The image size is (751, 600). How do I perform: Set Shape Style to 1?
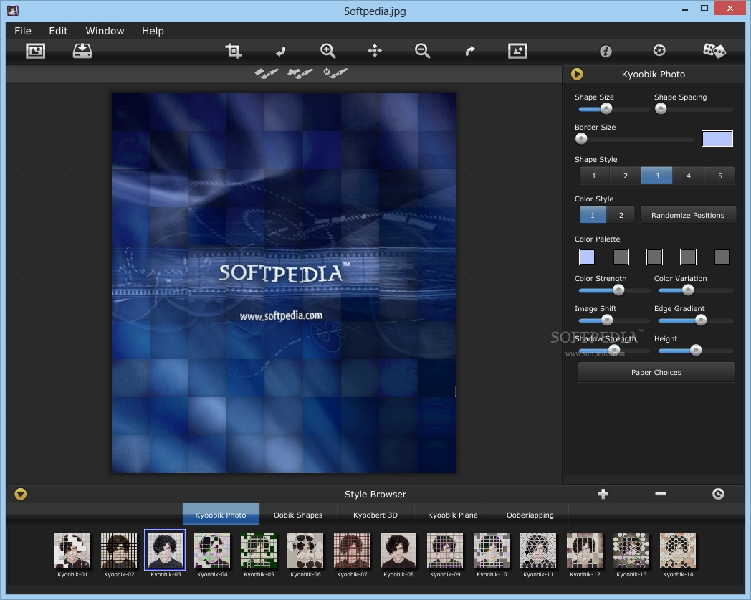[x=594, y=176]
